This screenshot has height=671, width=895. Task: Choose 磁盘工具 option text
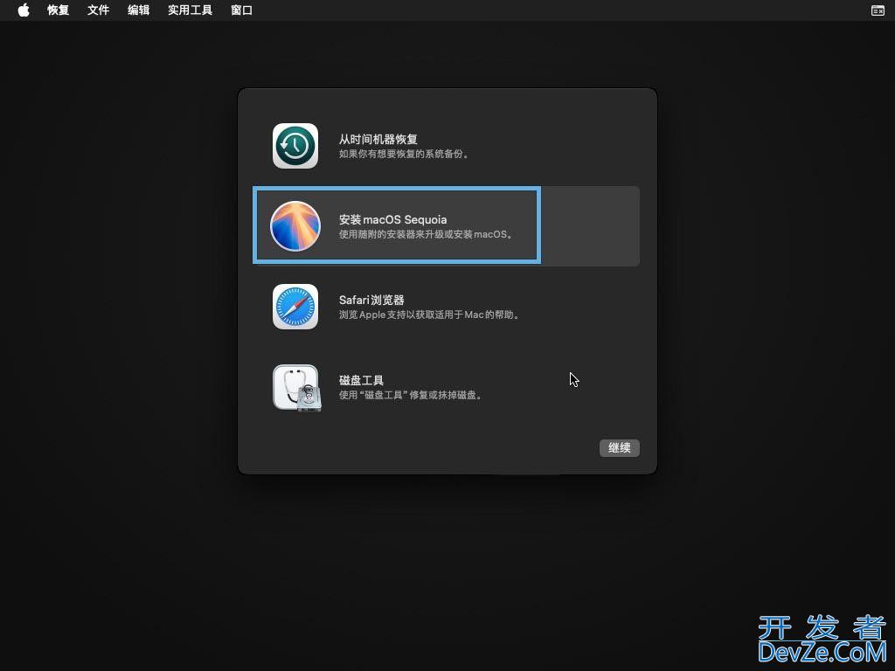(361, 381)
